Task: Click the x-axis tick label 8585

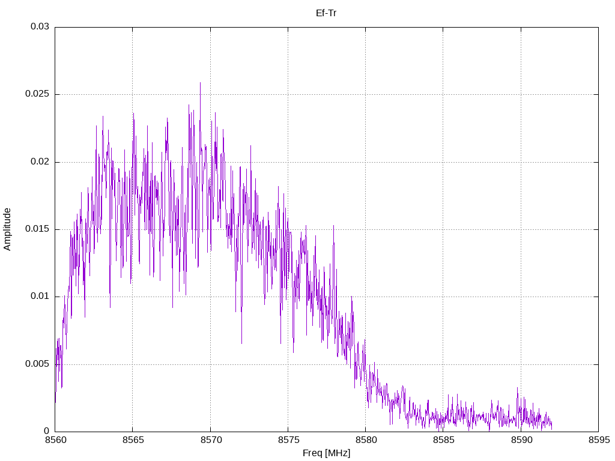Action: [x=444, y=440]
